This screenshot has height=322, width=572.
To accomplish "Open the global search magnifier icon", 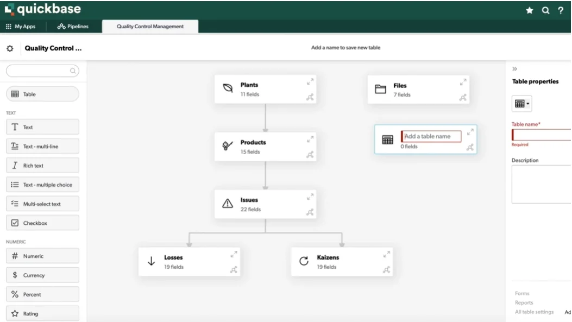I will (x=545, y=10).
